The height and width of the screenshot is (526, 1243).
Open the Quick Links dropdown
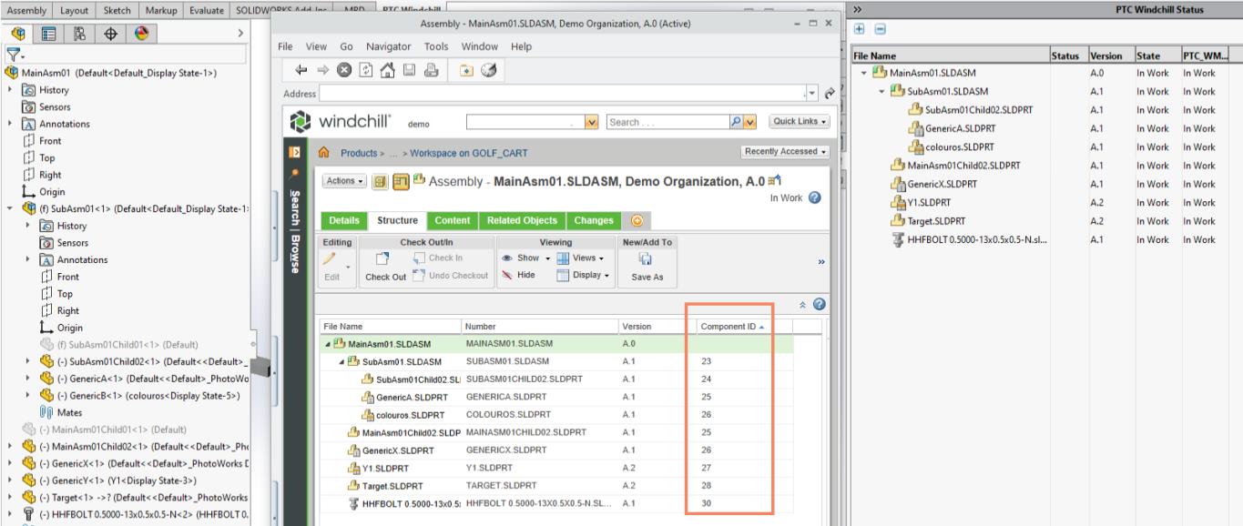800,123
